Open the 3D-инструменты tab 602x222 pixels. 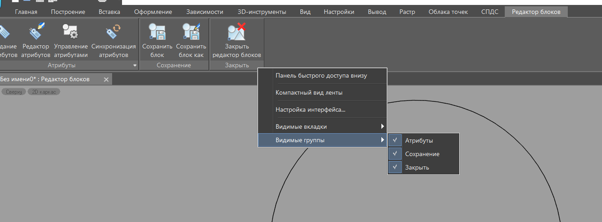coord(261,12)
